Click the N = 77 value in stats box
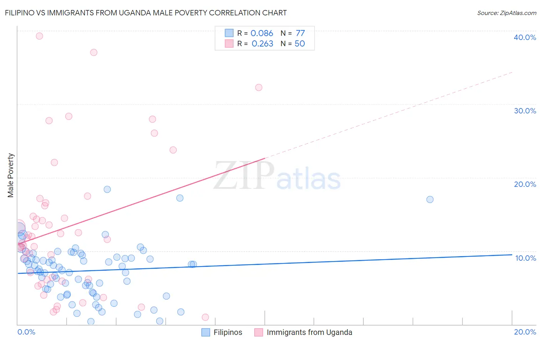This screenshot has height=343, width=541. point(292,33)
